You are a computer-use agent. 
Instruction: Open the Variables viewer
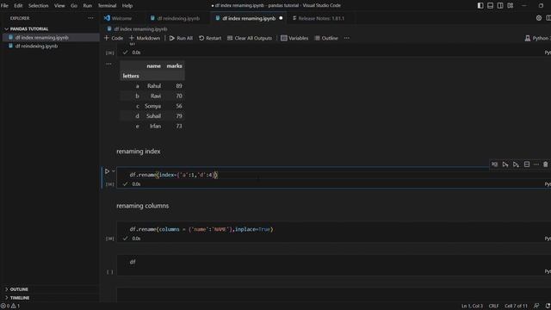click(x=294, y=38)
